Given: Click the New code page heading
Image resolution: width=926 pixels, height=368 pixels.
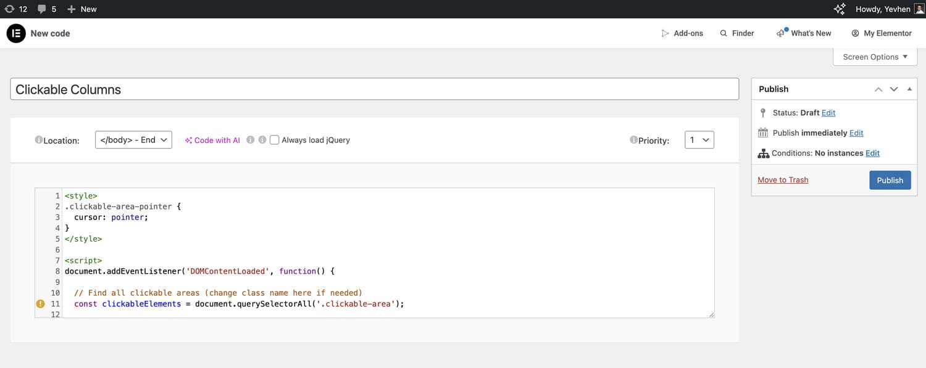Looking at the screenshot, I should point(50,33).
